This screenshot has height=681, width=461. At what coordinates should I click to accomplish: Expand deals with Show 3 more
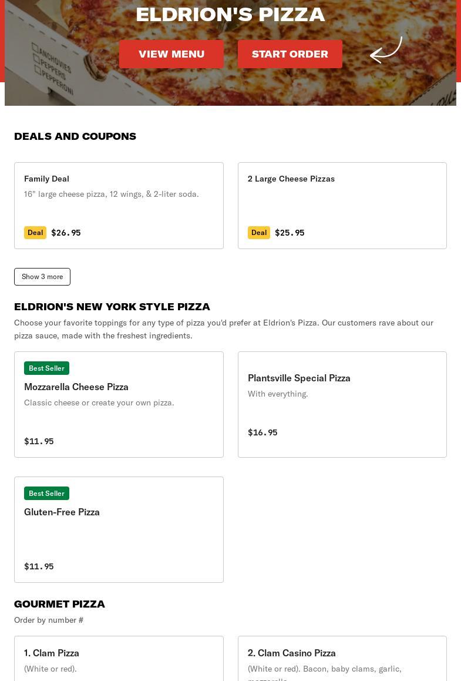tap(42, 277)
